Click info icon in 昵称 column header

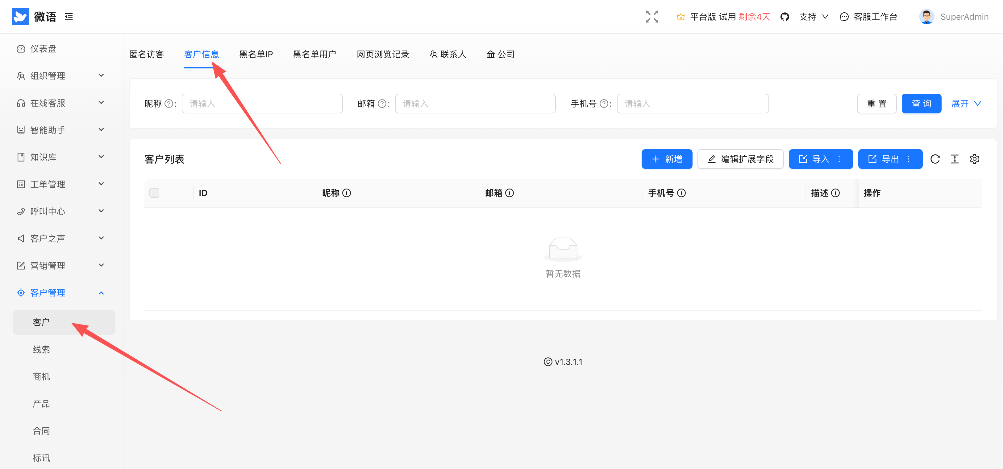point(347,193)
